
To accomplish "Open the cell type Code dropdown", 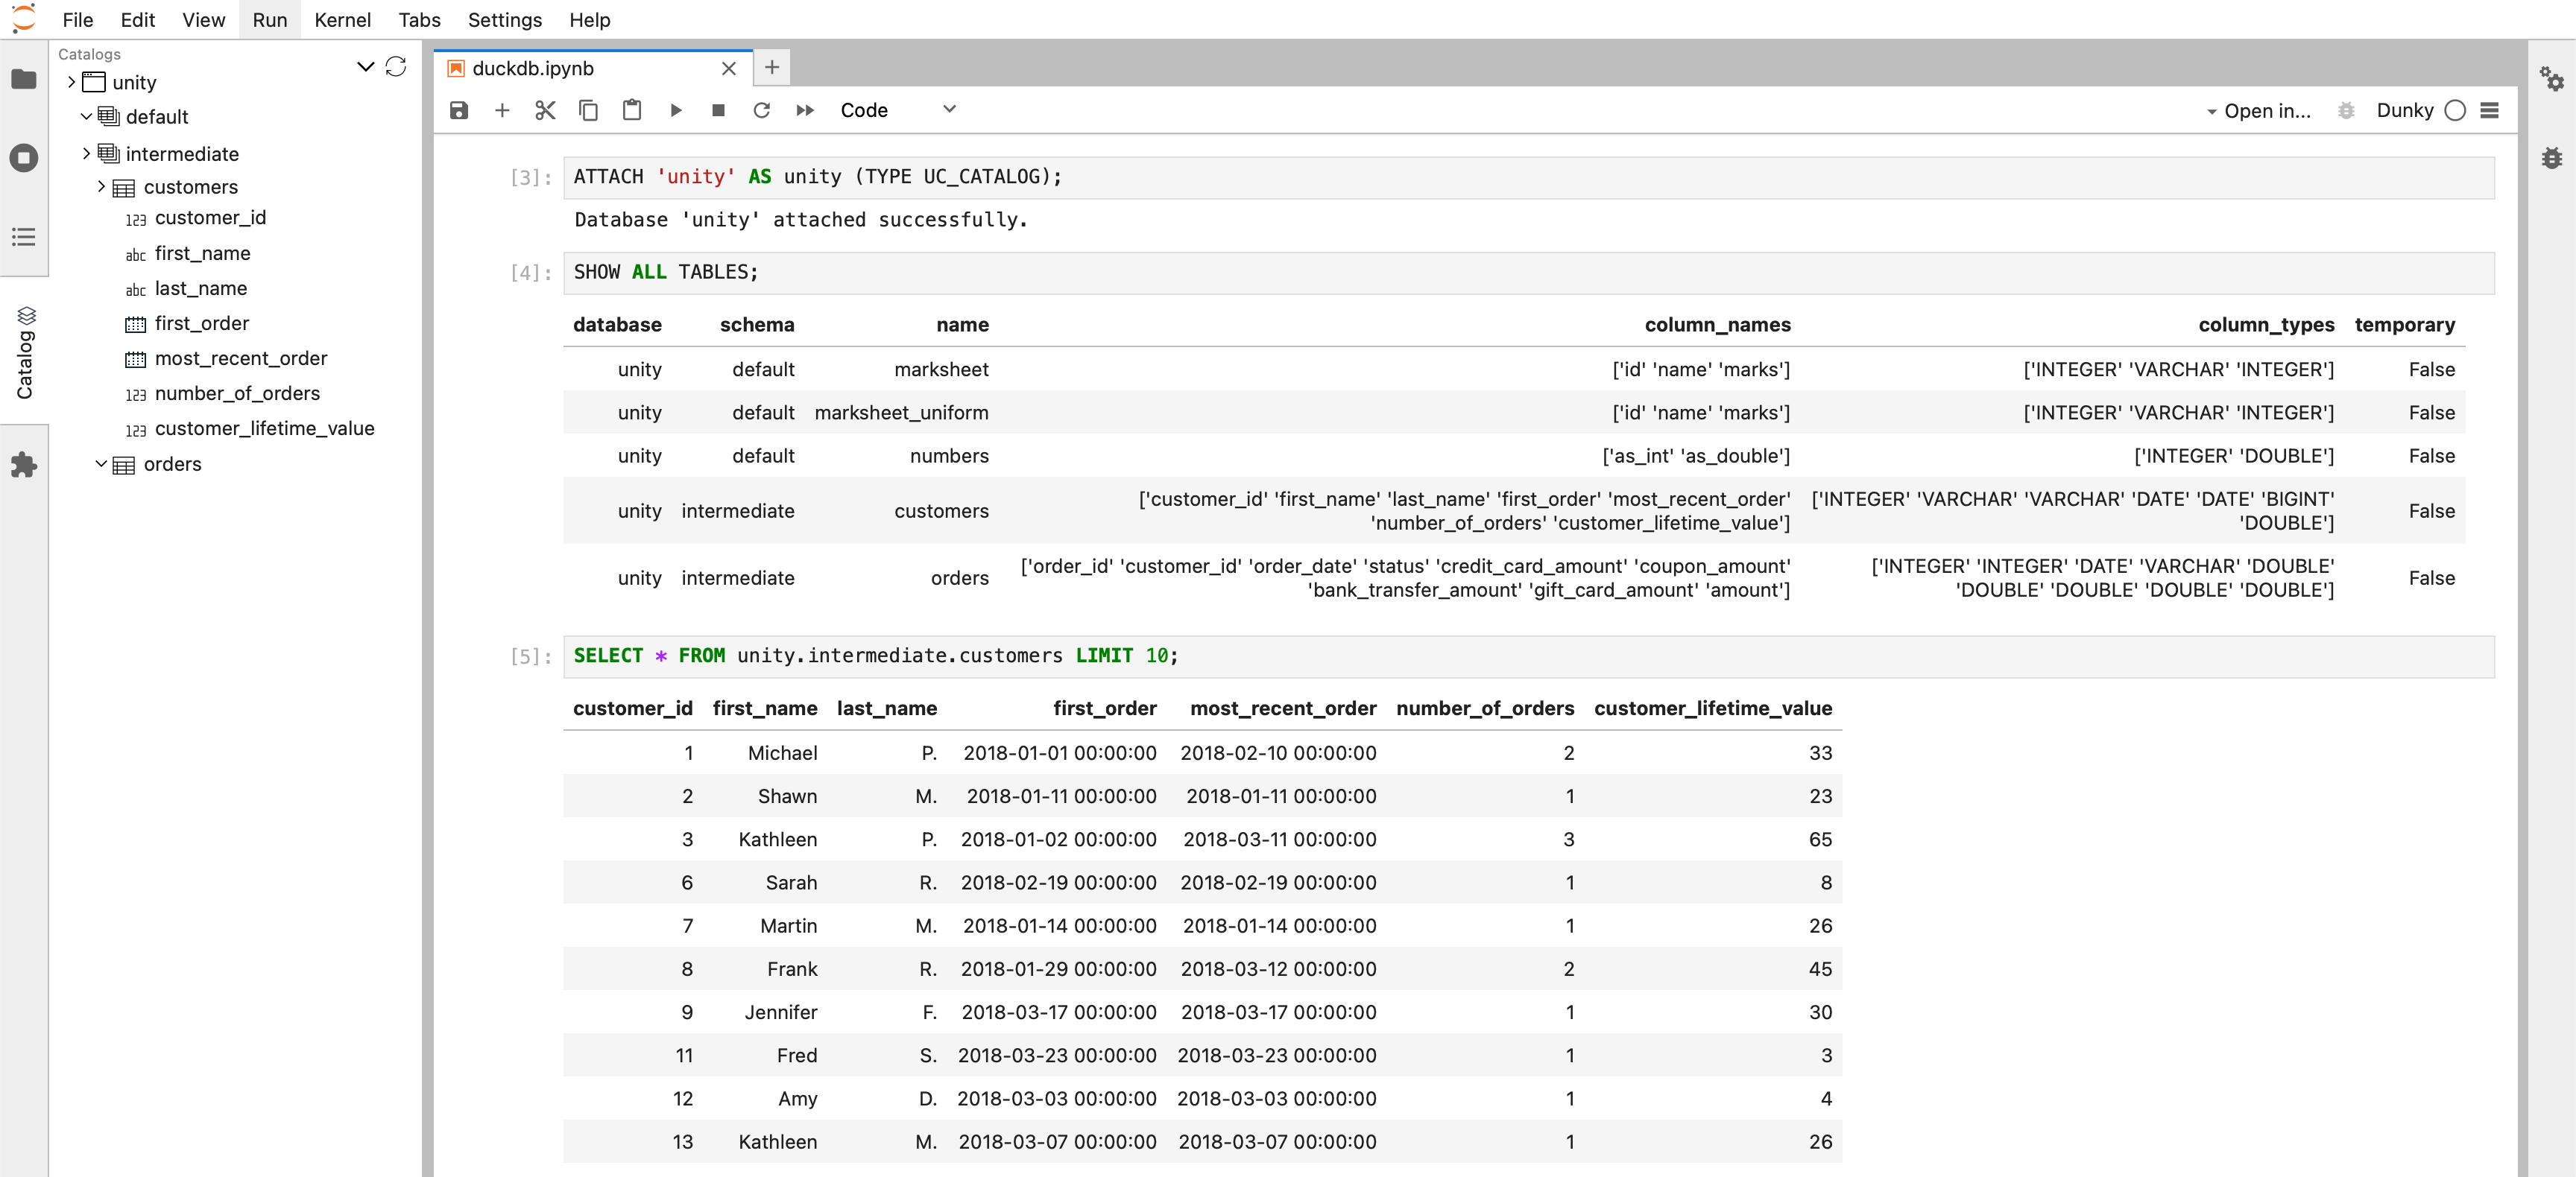I will 897,110.
